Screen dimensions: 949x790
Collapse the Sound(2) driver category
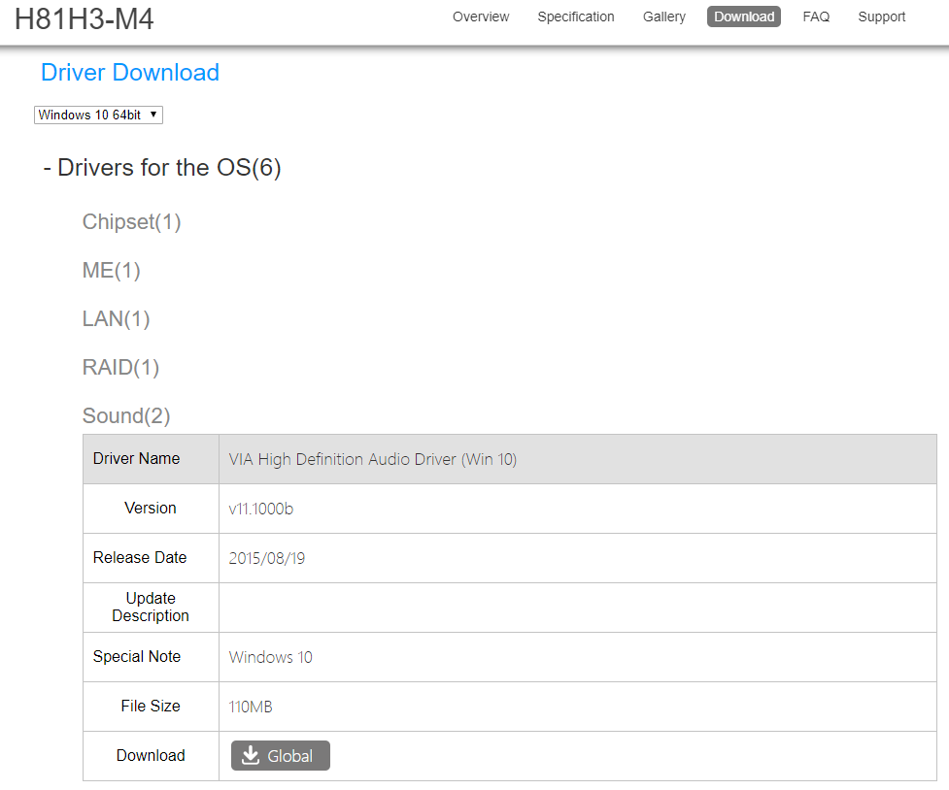click(126, 415)
